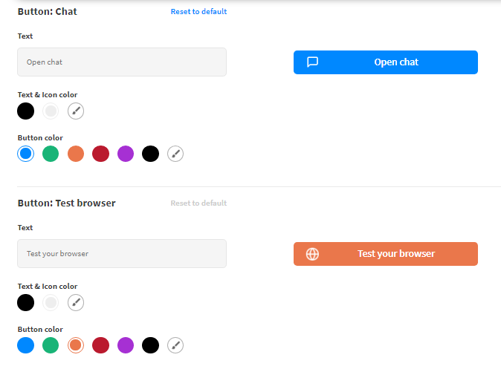501x372 pixels.
Task: Open custom text color picker for Test browser
Action: pyautogui.click(x=76, y=303)
